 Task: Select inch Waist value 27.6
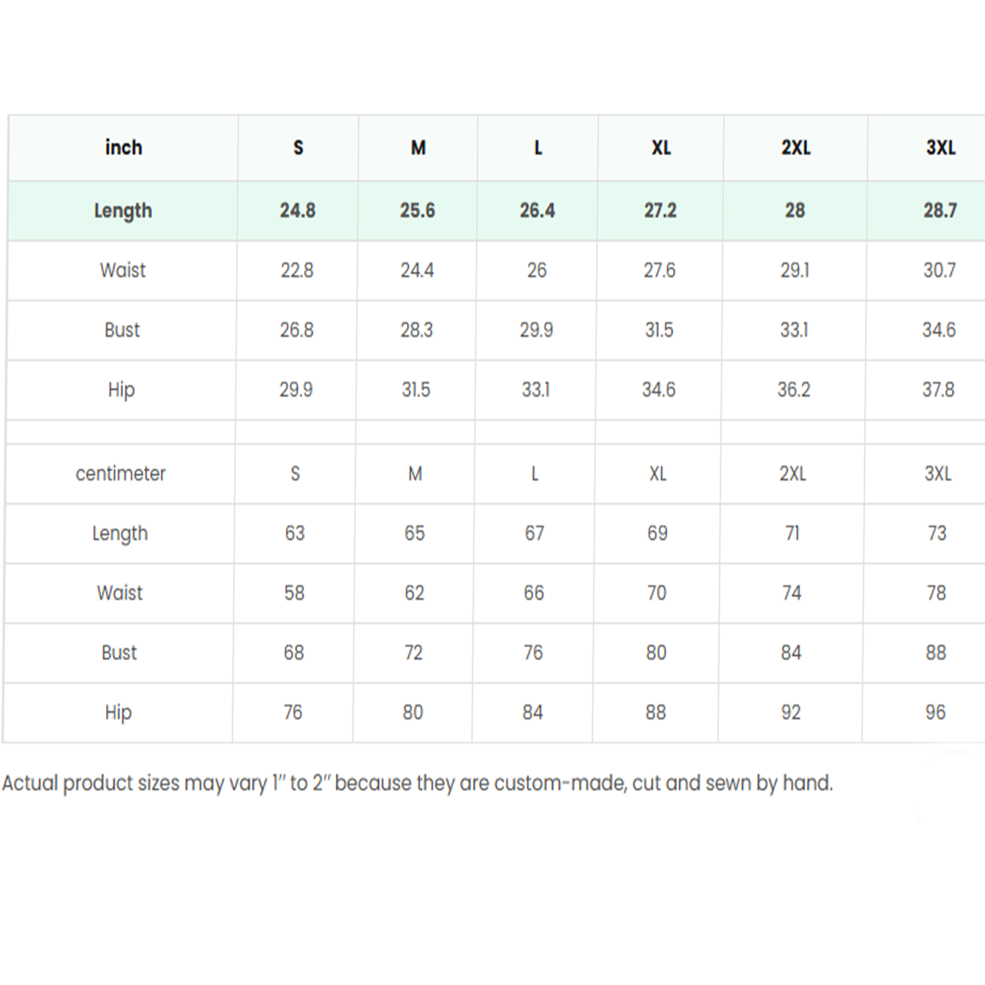point(659,270)
